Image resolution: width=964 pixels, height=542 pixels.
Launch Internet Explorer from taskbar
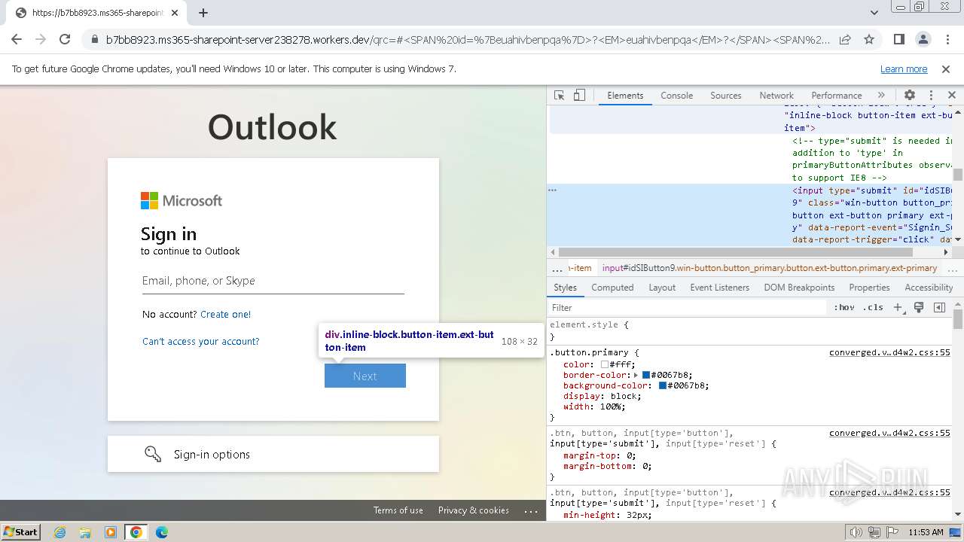tap(60, 532)
